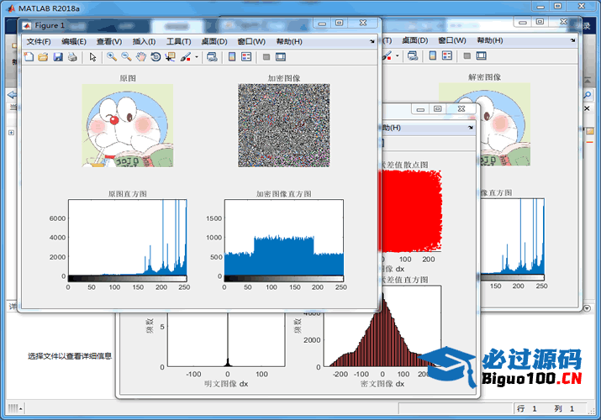Save Figure 1 with the floppy disk icon

click(58, 57)
